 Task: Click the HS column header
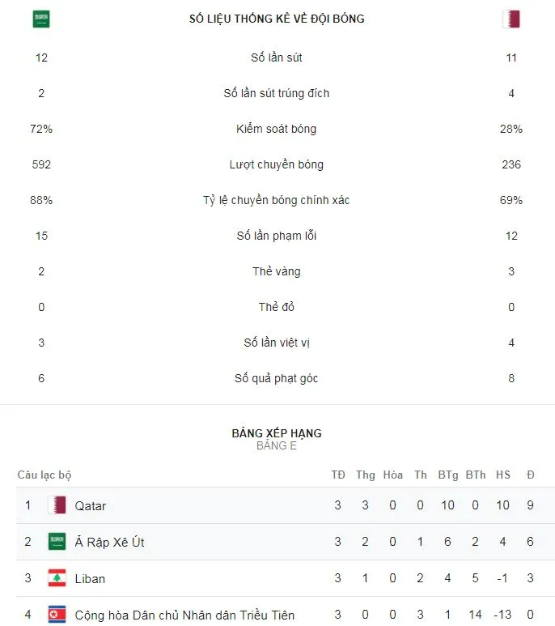point(503,475)
